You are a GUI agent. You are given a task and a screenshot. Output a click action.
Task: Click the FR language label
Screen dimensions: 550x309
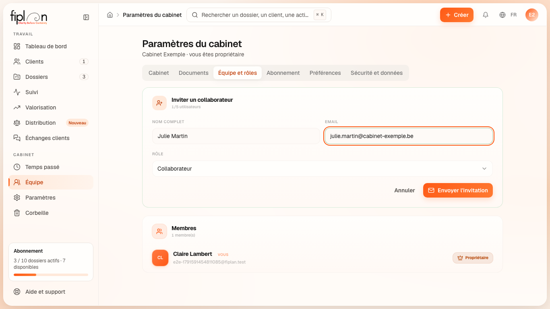point(513,15)
